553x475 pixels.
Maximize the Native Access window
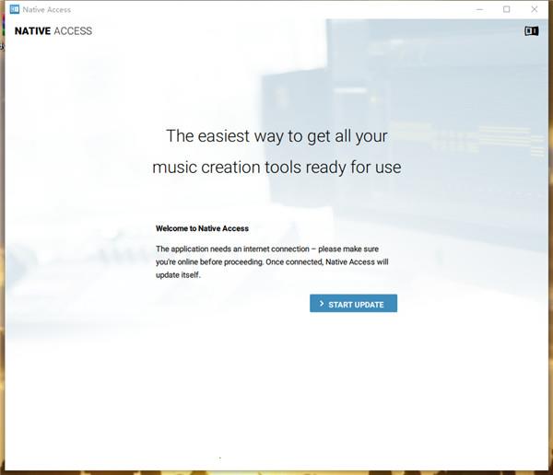(506, 9)
